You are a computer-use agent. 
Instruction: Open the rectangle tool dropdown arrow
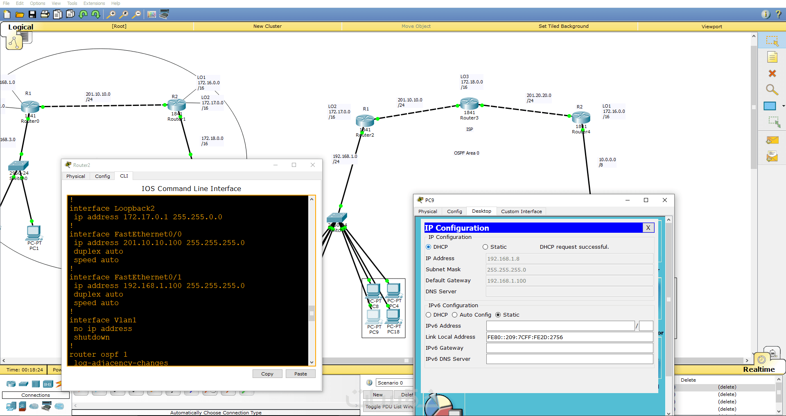tap(783, 106)
